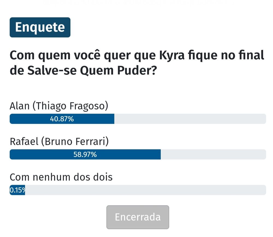Click the 58.97% percentage label
273x237 pixels.
pos(85,154)
